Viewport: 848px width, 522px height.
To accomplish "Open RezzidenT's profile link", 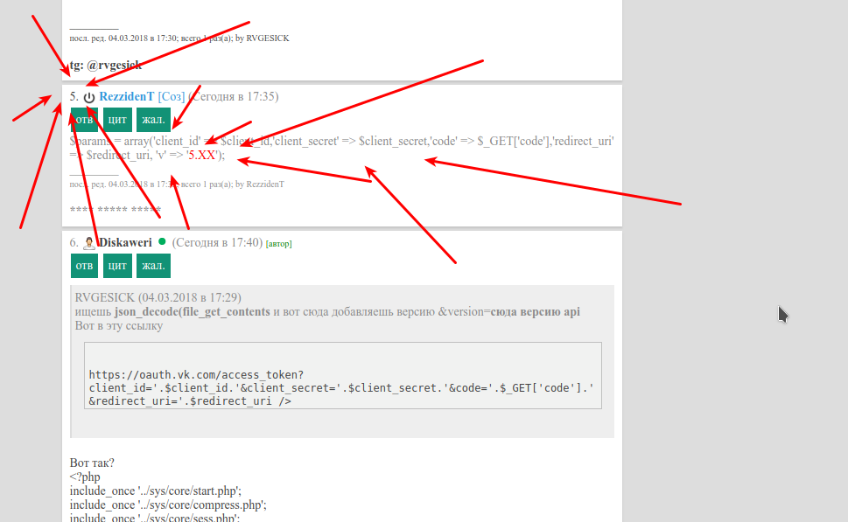I will click(127, 96).
